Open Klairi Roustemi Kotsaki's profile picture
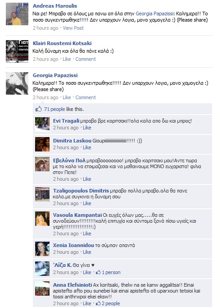The width and height of the screenshot is (213, 307). 17,51
